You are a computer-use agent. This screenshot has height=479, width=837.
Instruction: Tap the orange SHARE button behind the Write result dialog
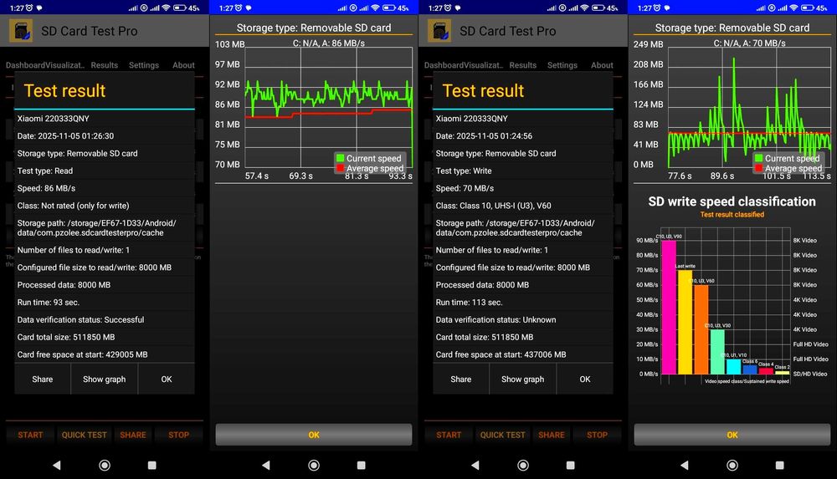click(552, 435)
